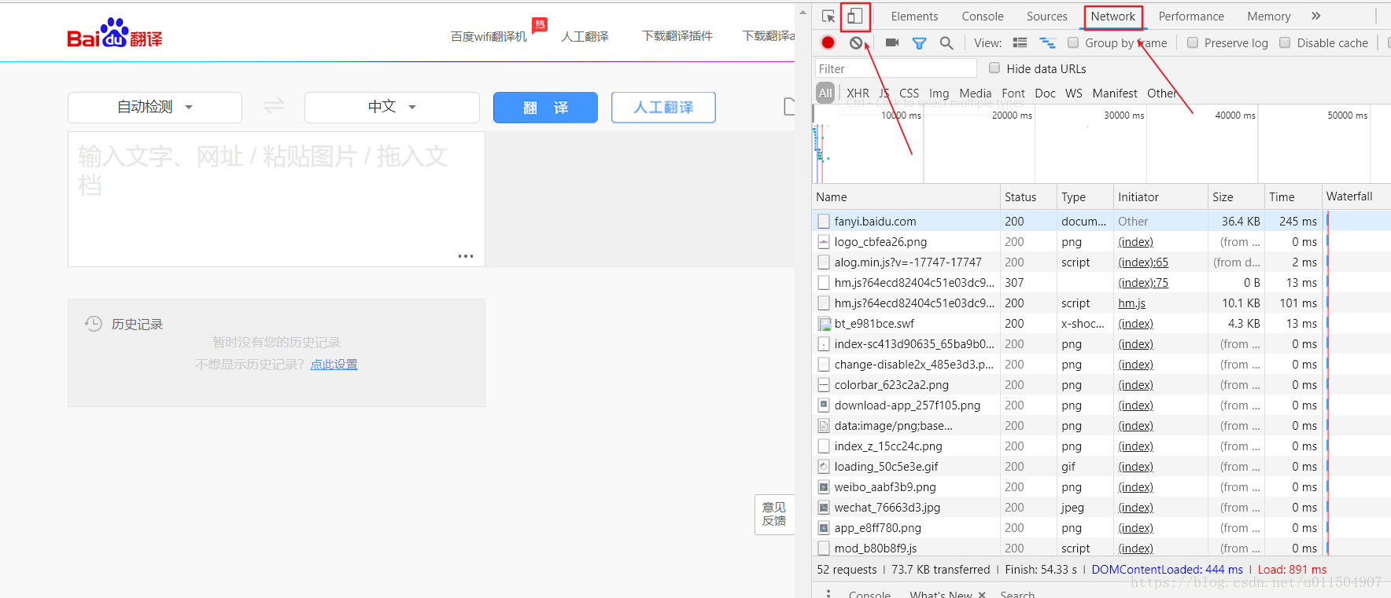The width and height of the screenshot is (1391, 598).
Task: Swap languages with the exchange arrows icon
Action: tap(274, 105)
